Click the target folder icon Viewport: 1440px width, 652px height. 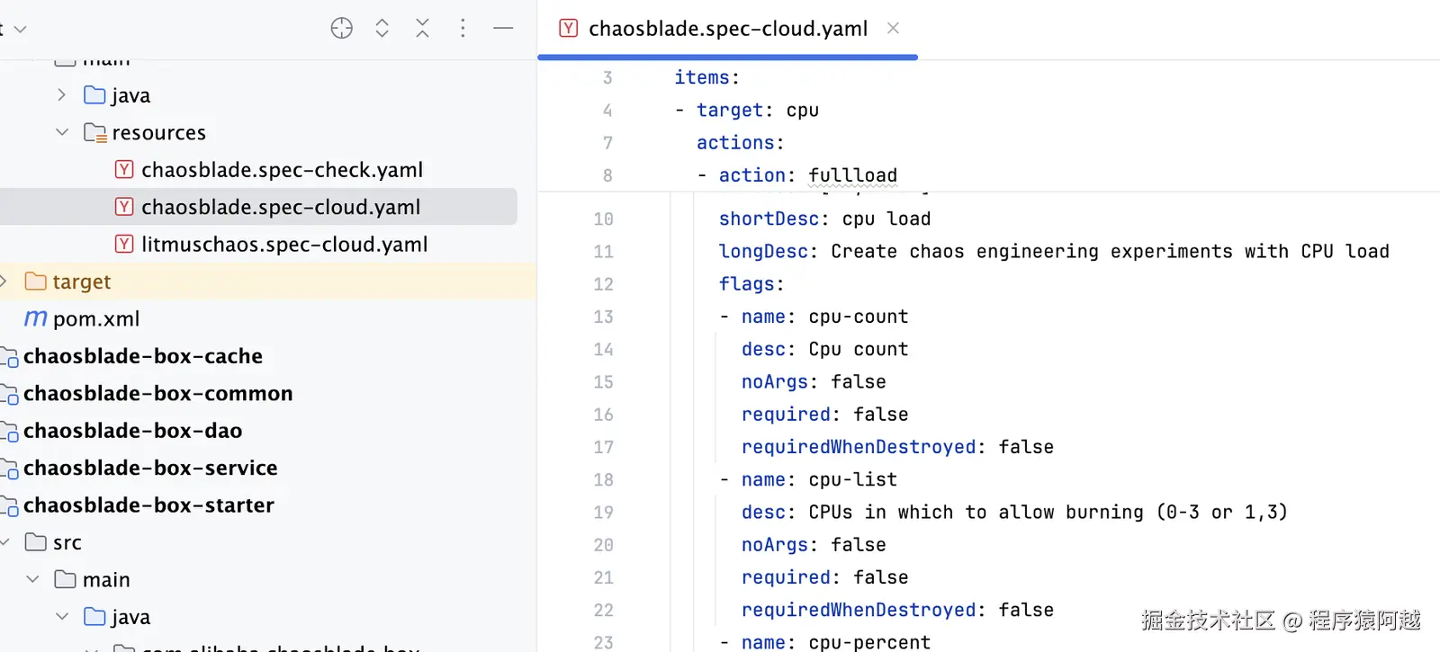36,281
